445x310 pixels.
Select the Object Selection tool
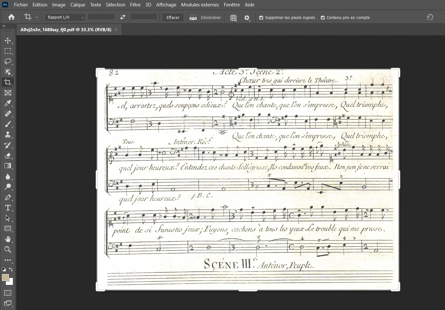coord(8,72)
